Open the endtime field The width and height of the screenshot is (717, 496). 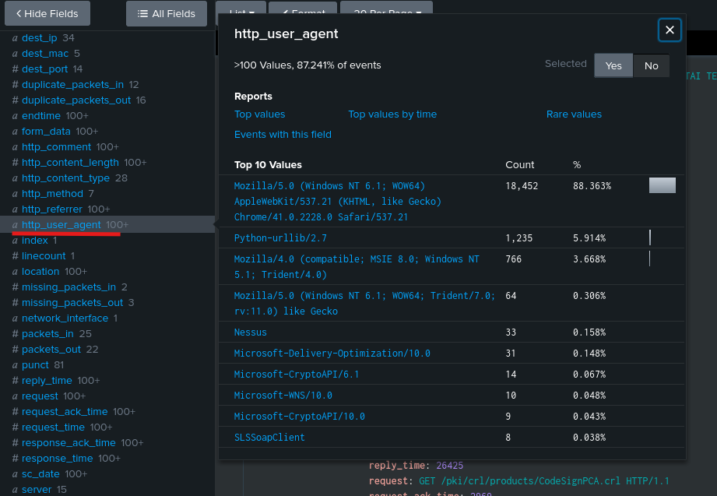41,116
